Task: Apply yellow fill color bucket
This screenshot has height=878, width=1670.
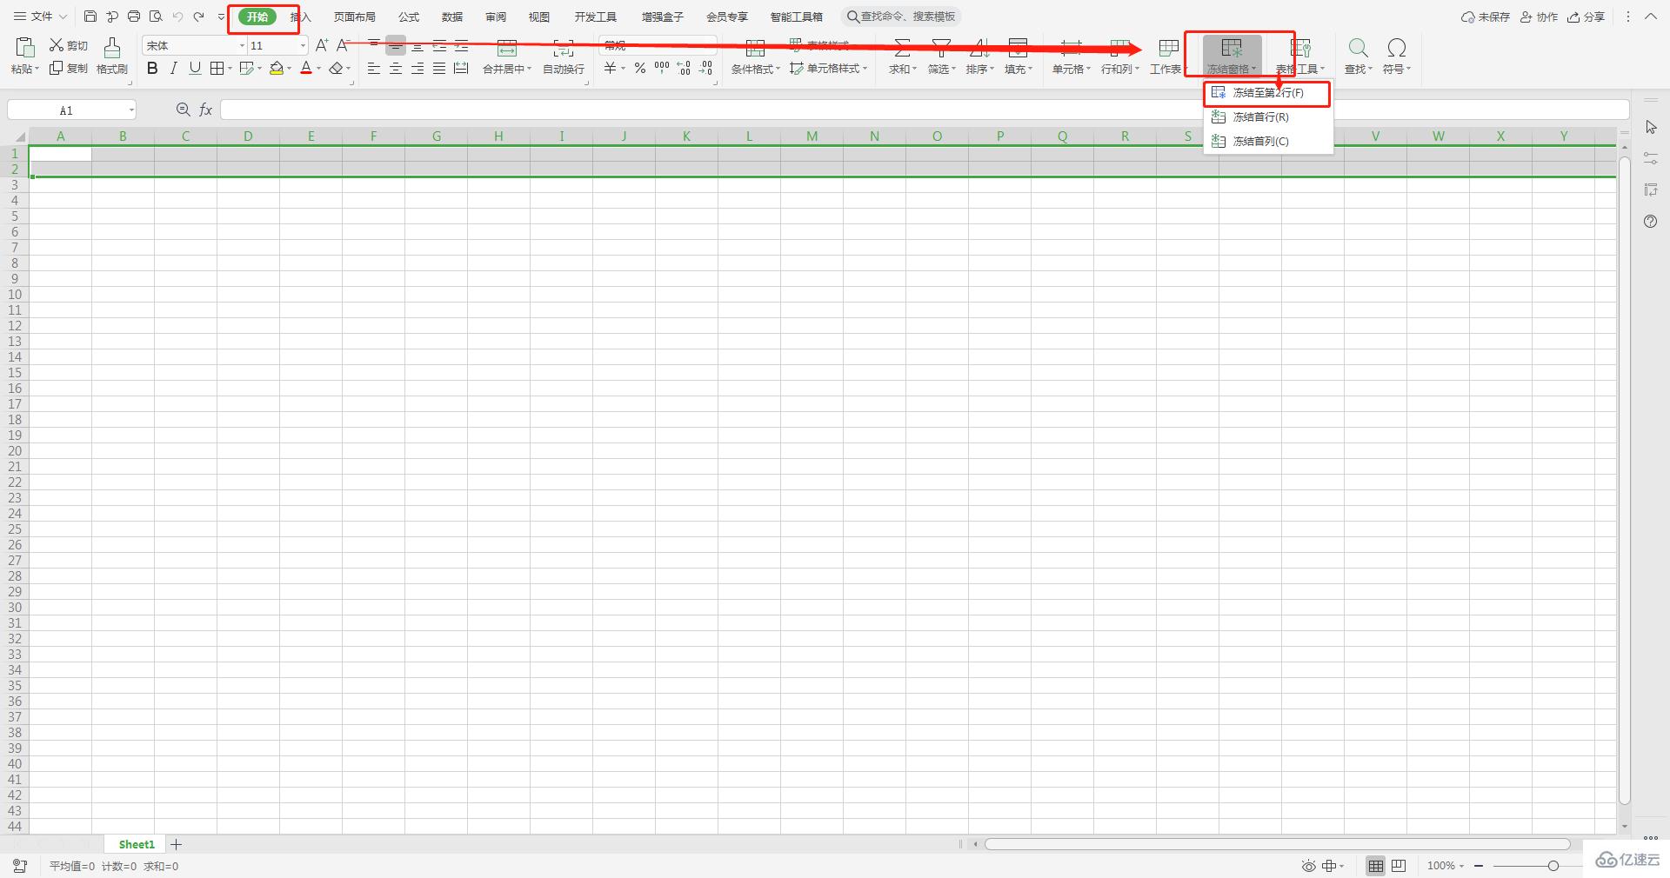Action: (277, 68)
